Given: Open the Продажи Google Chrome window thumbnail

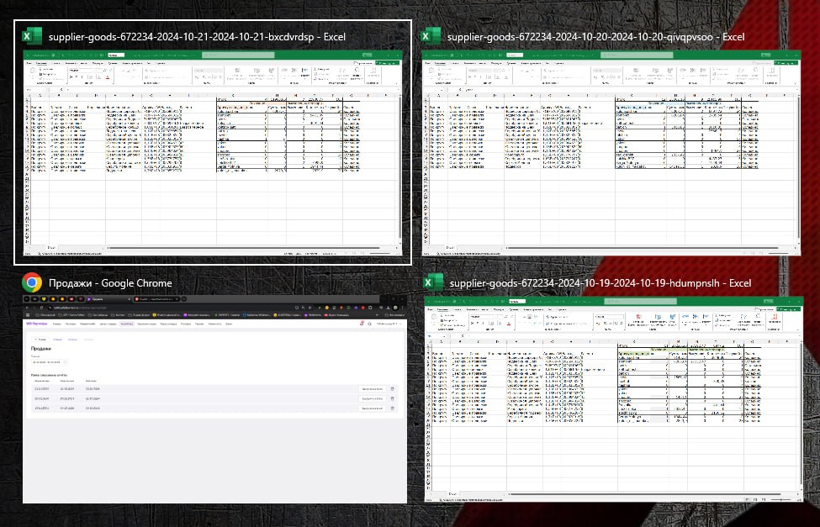Looking at the screenshot, I should (214, 399).
